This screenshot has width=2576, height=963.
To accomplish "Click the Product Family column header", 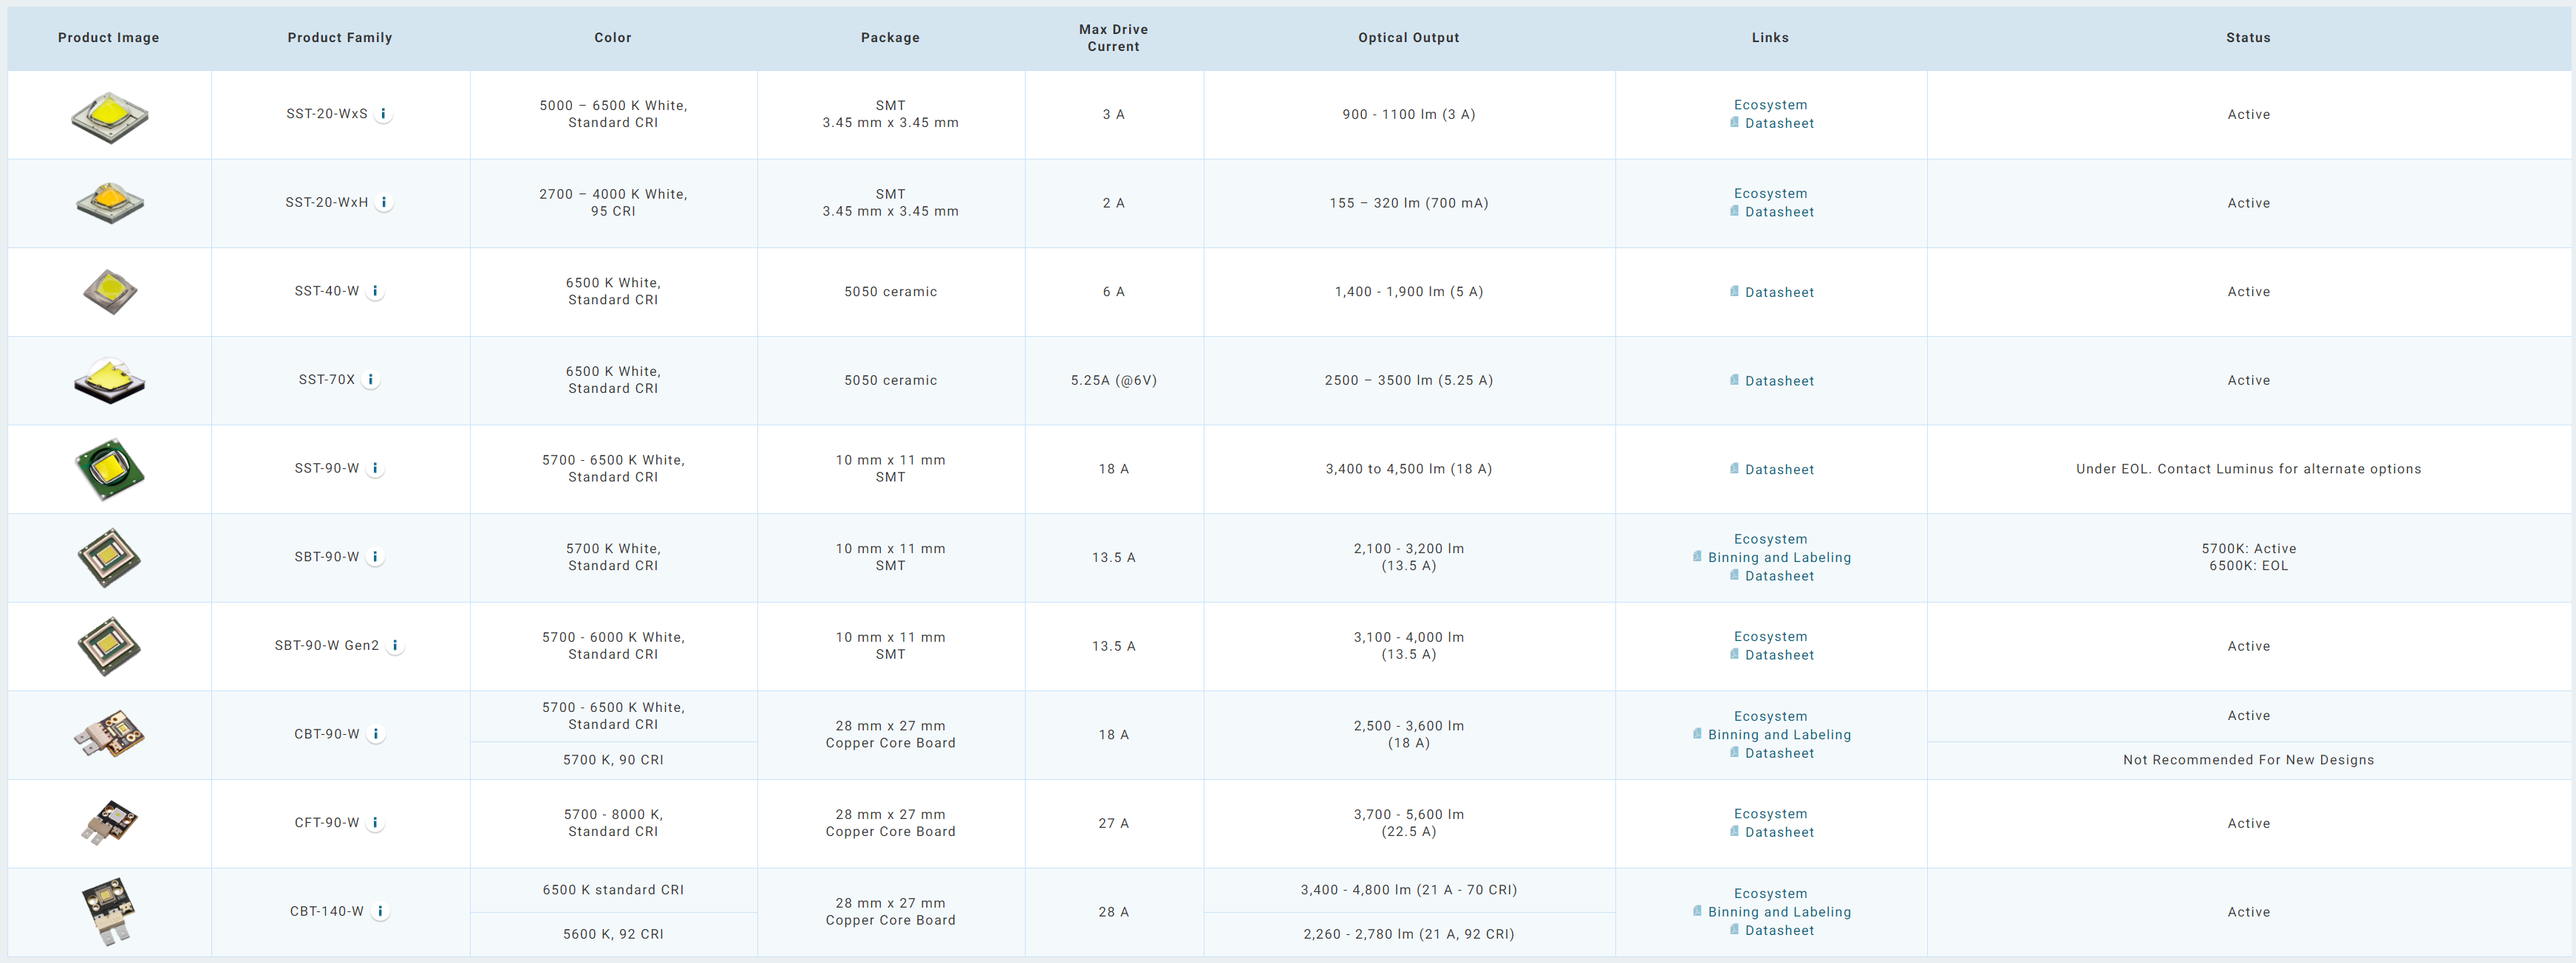I will (x=339, y=38).
